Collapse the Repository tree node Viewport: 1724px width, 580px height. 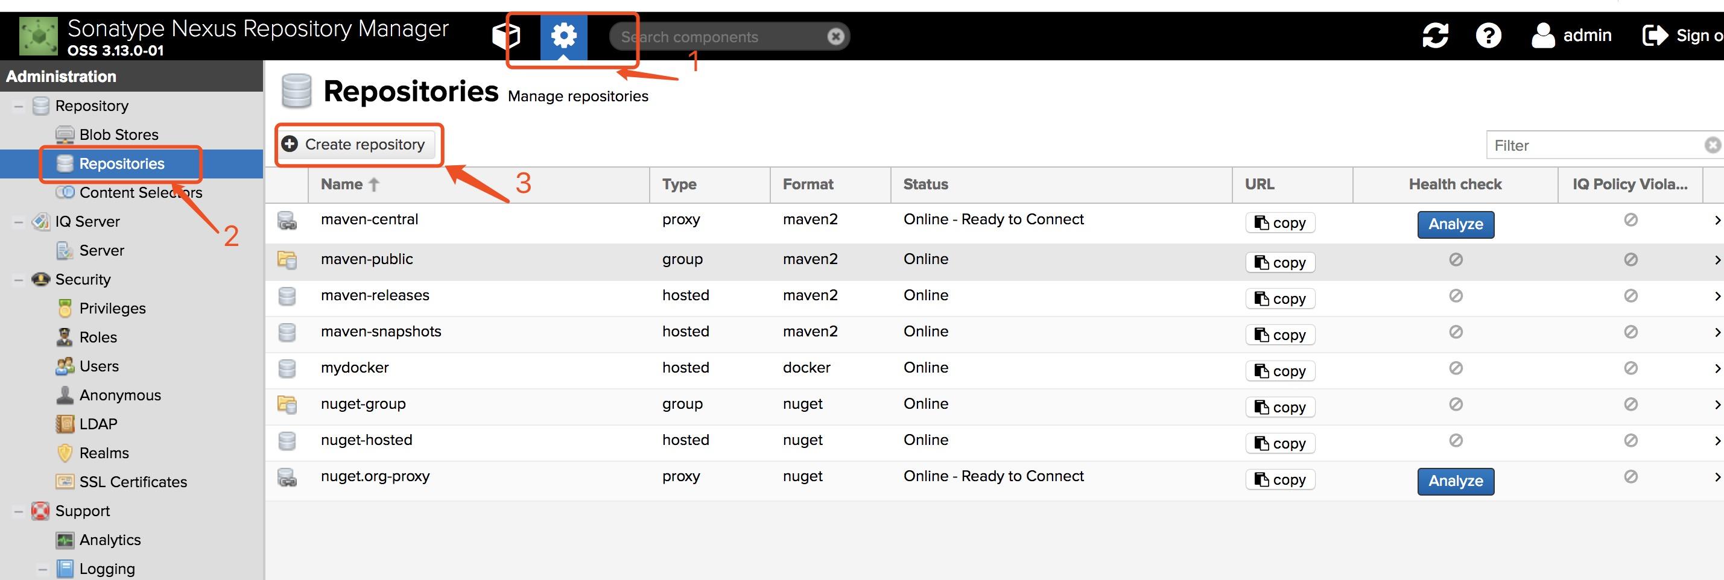pyautogui.click(x=19, y=106)
